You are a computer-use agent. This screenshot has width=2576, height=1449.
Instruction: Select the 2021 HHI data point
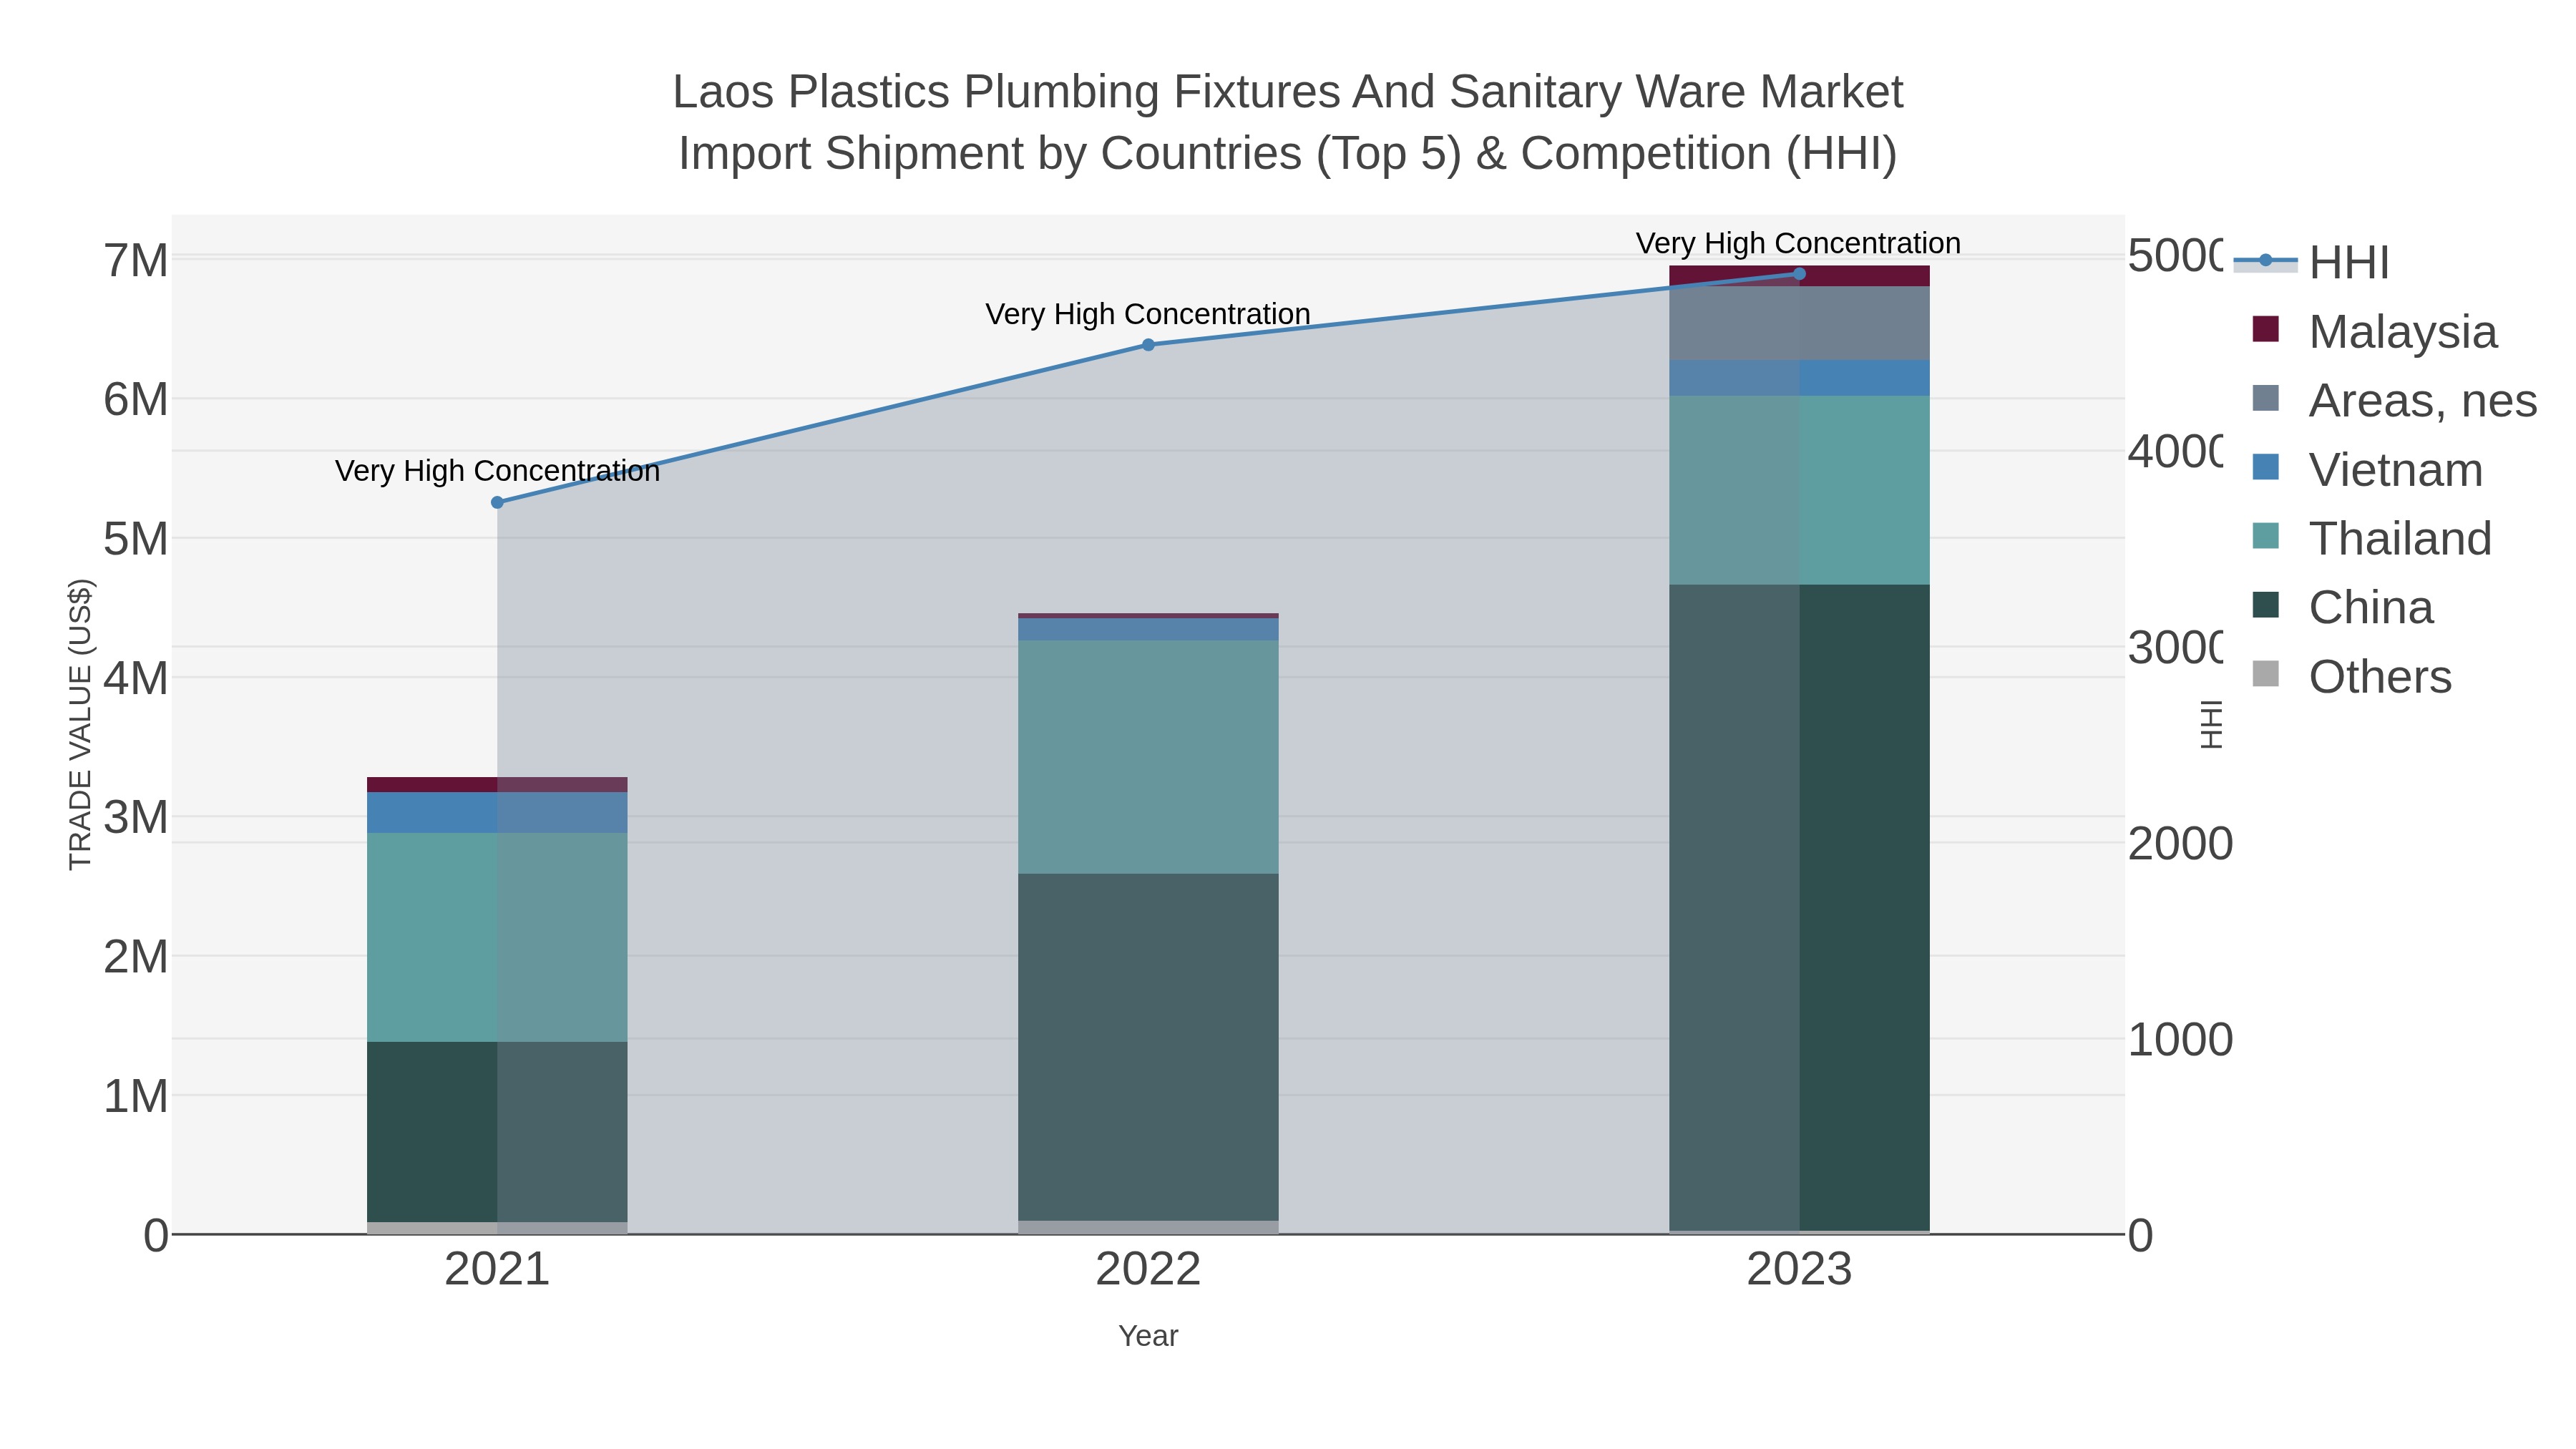(497, 502)
